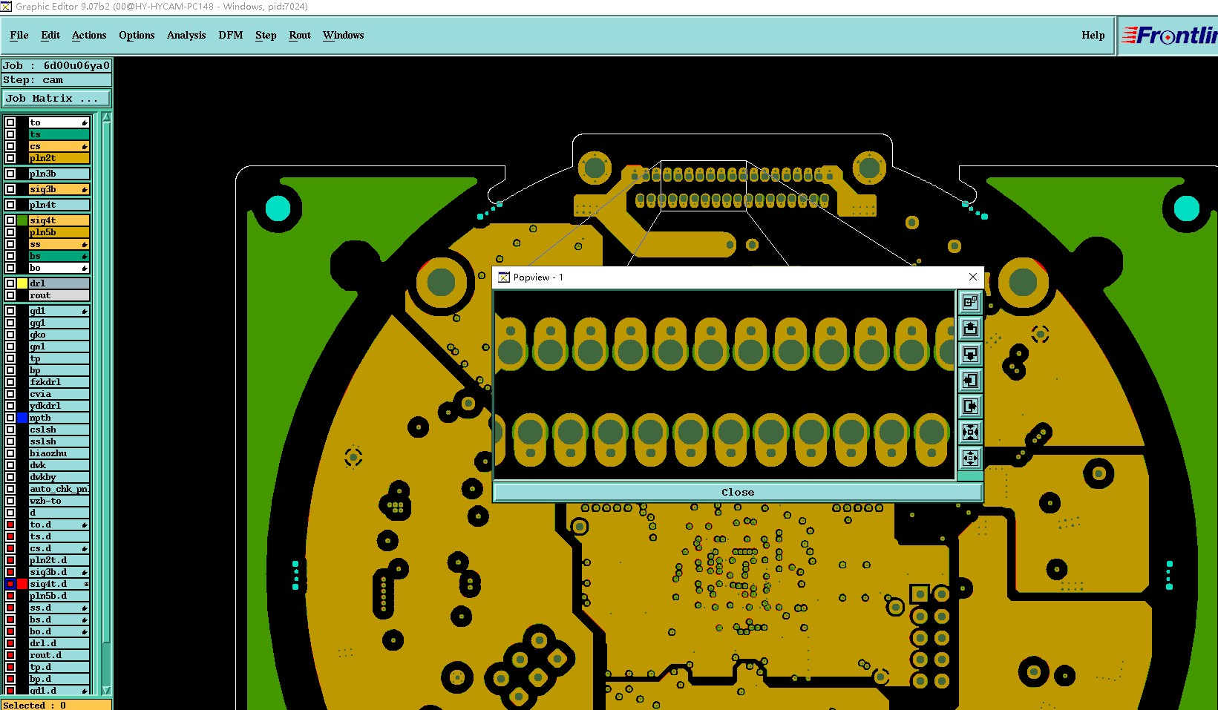
Task: Select the pln4t layer name
Action: (59, 205)
